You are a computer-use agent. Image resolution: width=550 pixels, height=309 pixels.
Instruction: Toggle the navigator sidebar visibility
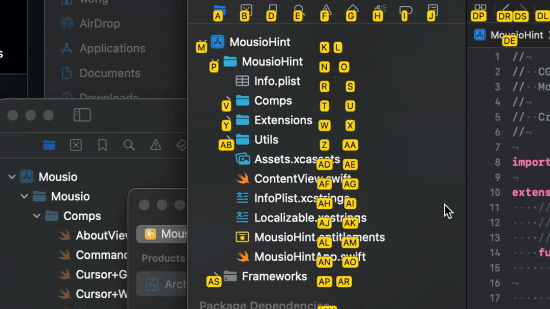point(82,115)
